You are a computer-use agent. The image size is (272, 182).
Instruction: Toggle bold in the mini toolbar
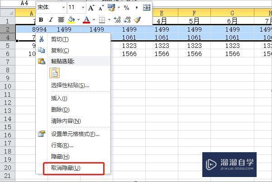tap(41, 20)
